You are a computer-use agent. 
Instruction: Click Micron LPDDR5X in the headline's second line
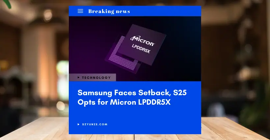(x=140, y=102)
